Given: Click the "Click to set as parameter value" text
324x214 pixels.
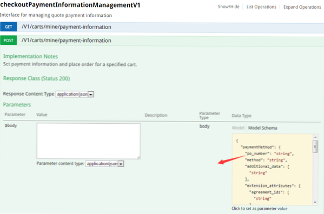Looking at the screenshot, I should click(x=259, y=209).
